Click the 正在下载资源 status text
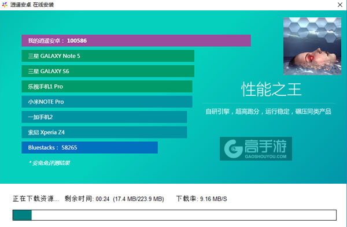This screenshot has height=227, width=347. point(36,199)
